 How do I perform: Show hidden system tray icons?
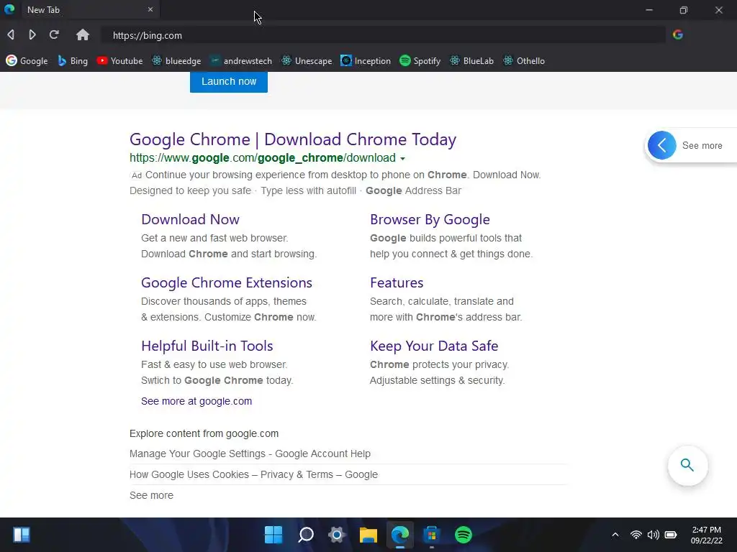coord(615,535)
